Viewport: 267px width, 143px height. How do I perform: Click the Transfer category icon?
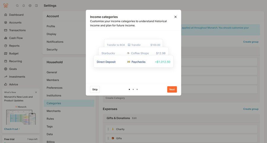coord(129,45)
